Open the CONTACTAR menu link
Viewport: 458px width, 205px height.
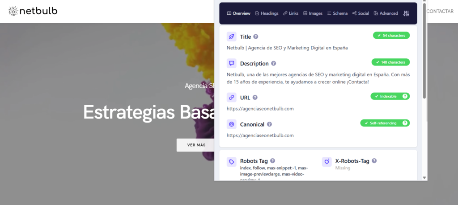(440, 11)
